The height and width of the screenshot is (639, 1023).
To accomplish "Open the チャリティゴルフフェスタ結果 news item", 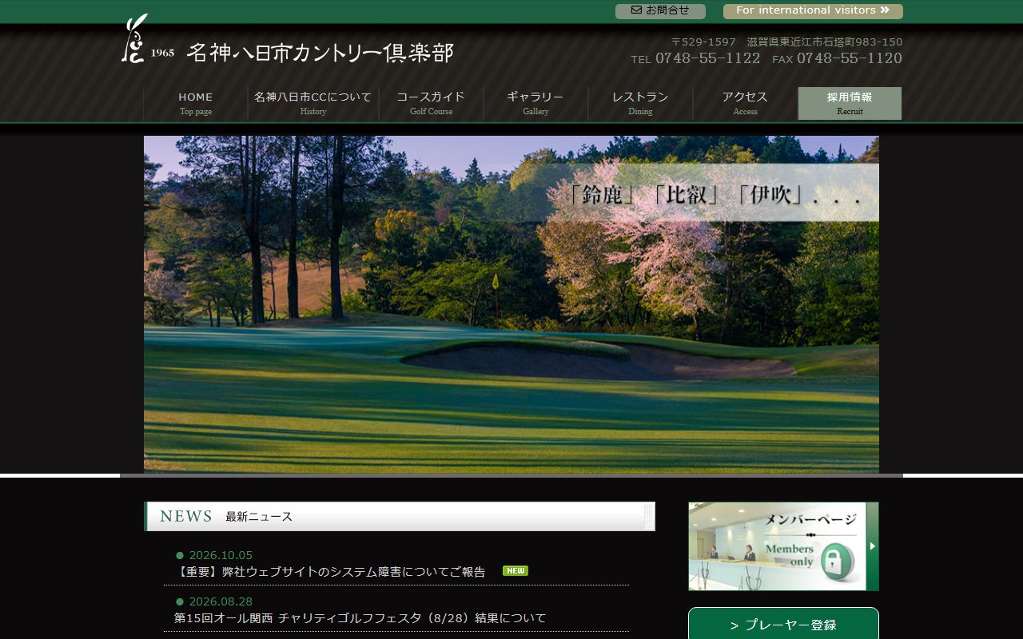I will point(360,618).
